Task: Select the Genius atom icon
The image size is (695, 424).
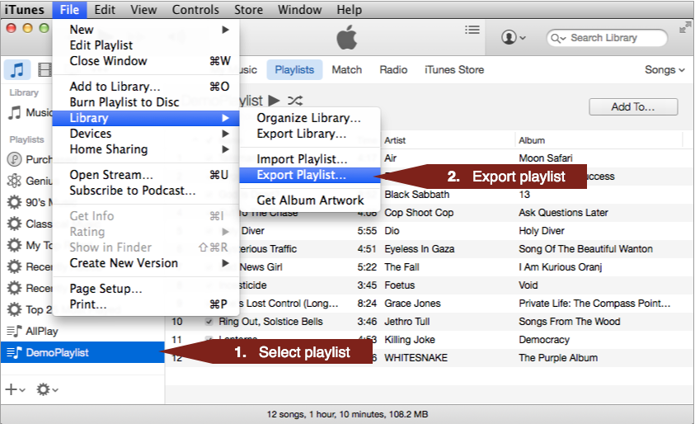Action: point(14,181)
